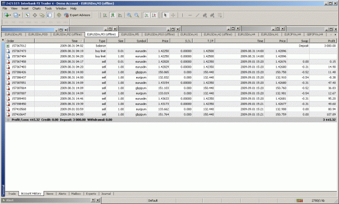
Task: Select the Horizontal Line drawing tool
Action: 190,15
